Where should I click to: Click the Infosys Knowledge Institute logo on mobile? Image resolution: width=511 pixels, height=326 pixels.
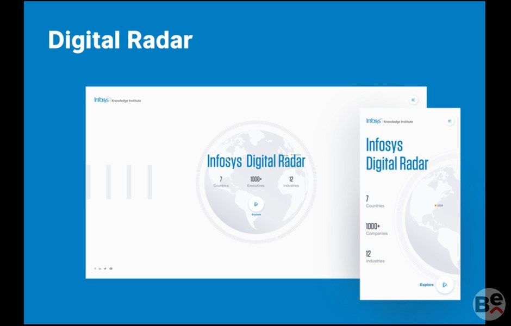tap(389, 121)
